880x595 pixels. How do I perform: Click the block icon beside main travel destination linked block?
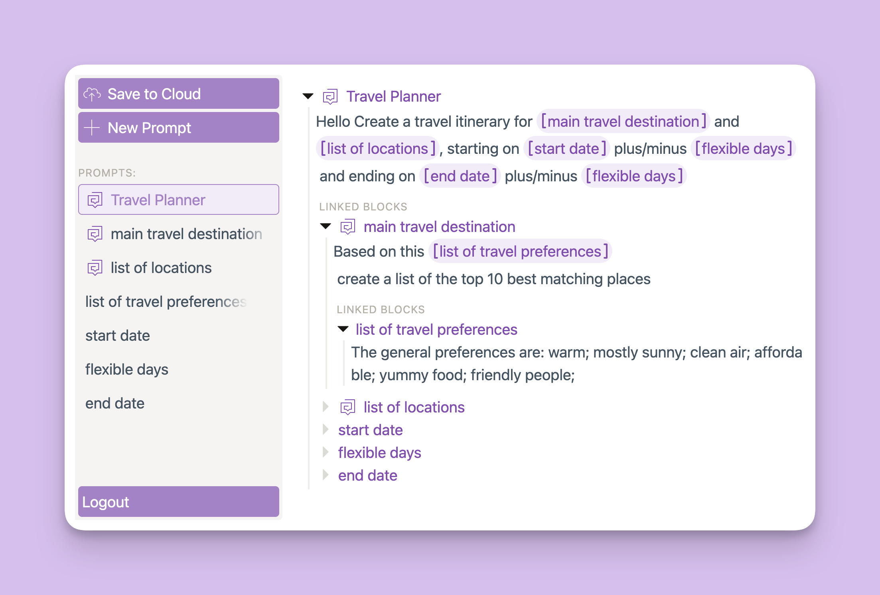point(347,226)
